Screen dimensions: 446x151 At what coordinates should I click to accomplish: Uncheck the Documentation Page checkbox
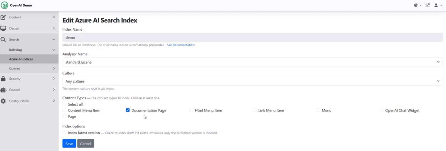(x=128, y=110)
